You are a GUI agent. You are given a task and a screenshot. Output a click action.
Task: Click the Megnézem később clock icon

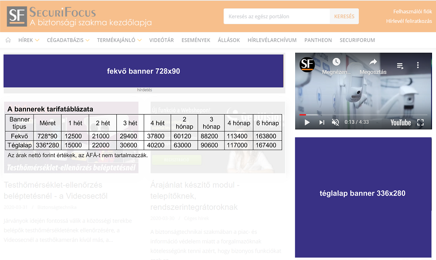coord(337,62)
